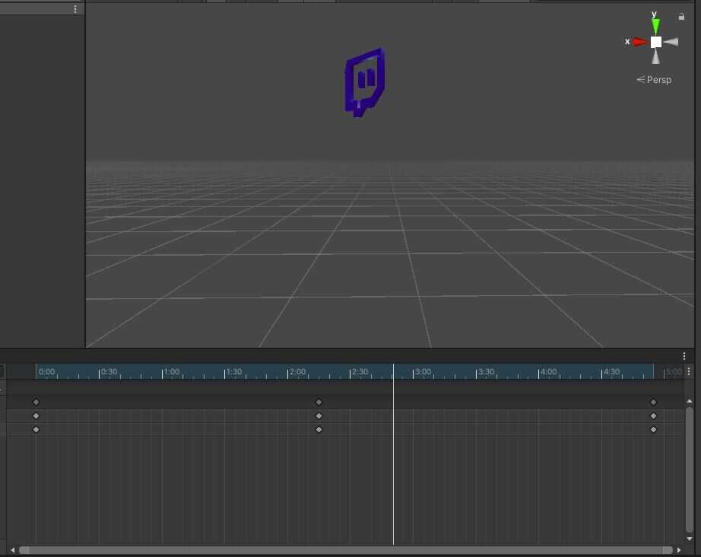Select the purple Twitch logo object in scene
Viewport: 701px width, 557px height.
[x=364, y=82]
